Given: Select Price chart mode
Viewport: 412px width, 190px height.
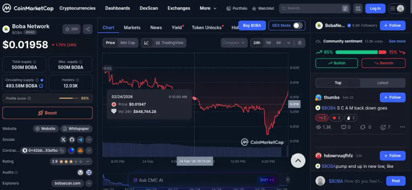Looking at the screenshot, I should click(x=110, y=43).
